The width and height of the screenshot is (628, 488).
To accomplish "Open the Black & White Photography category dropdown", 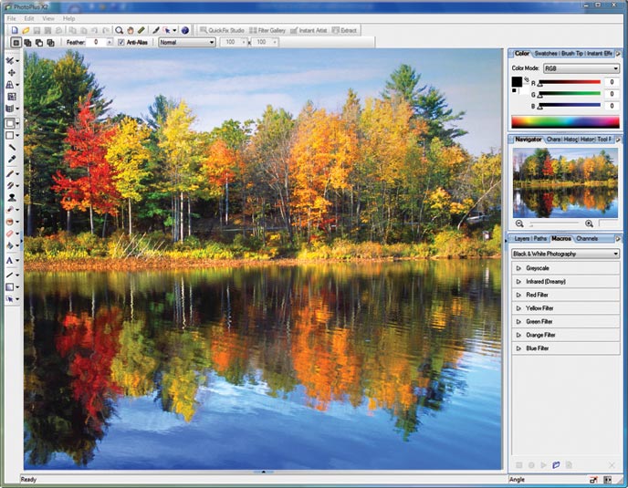I will 566,254.
